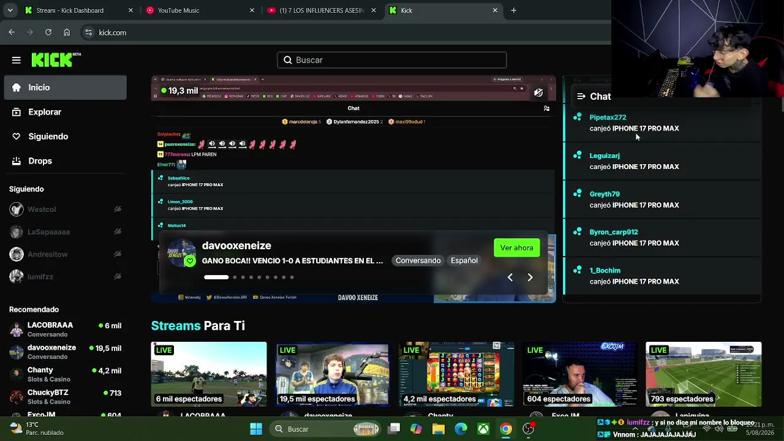The height and width of the screenshot is (441, 784).
Task: Open the weather widget showing 13°C
Action: coord(37,429)
